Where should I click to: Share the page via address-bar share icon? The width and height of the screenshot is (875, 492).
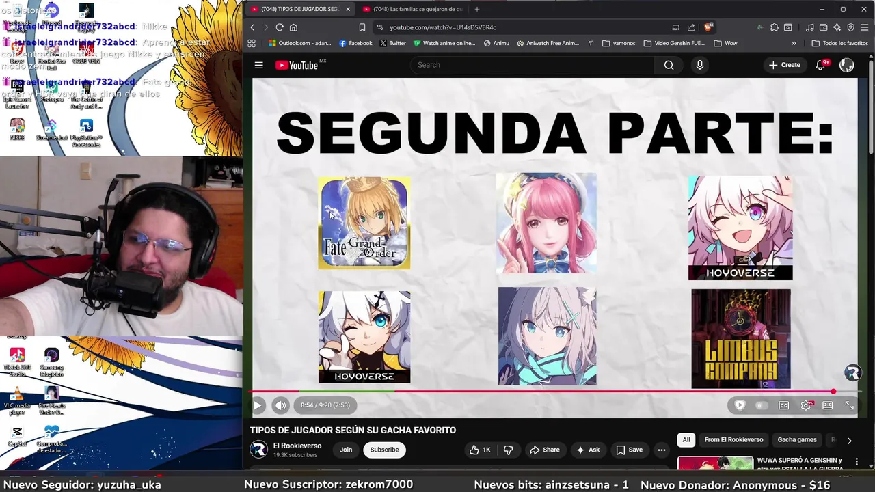691,27
